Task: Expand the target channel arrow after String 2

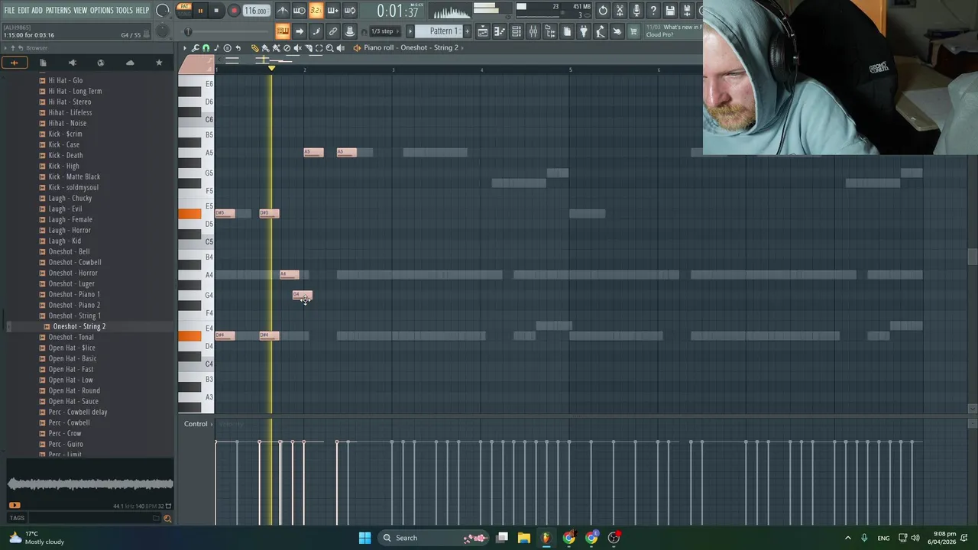Action: (462, 47)
